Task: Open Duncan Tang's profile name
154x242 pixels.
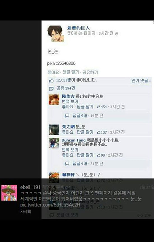Action: click(x=73, y=140)
